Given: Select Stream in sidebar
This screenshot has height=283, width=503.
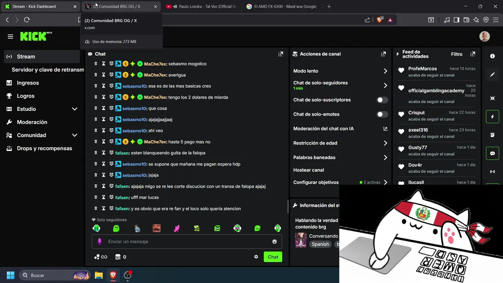Looking at the screenshot, I should point(42,57).
